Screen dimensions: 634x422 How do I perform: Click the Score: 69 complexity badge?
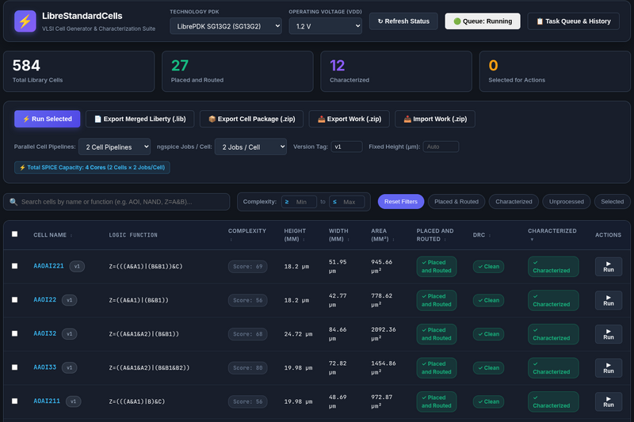248,267
